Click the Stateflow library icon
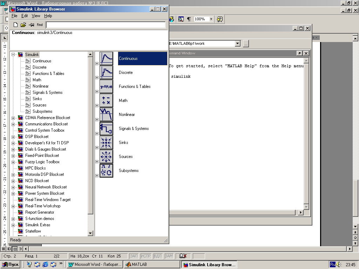This screenshot has height=269, width=359. point(20,231)
